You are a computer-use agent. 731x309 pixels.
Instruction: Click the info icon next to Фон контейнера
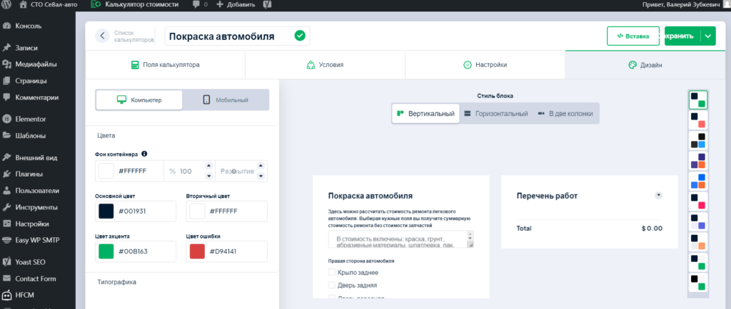[x=144, y=154]
